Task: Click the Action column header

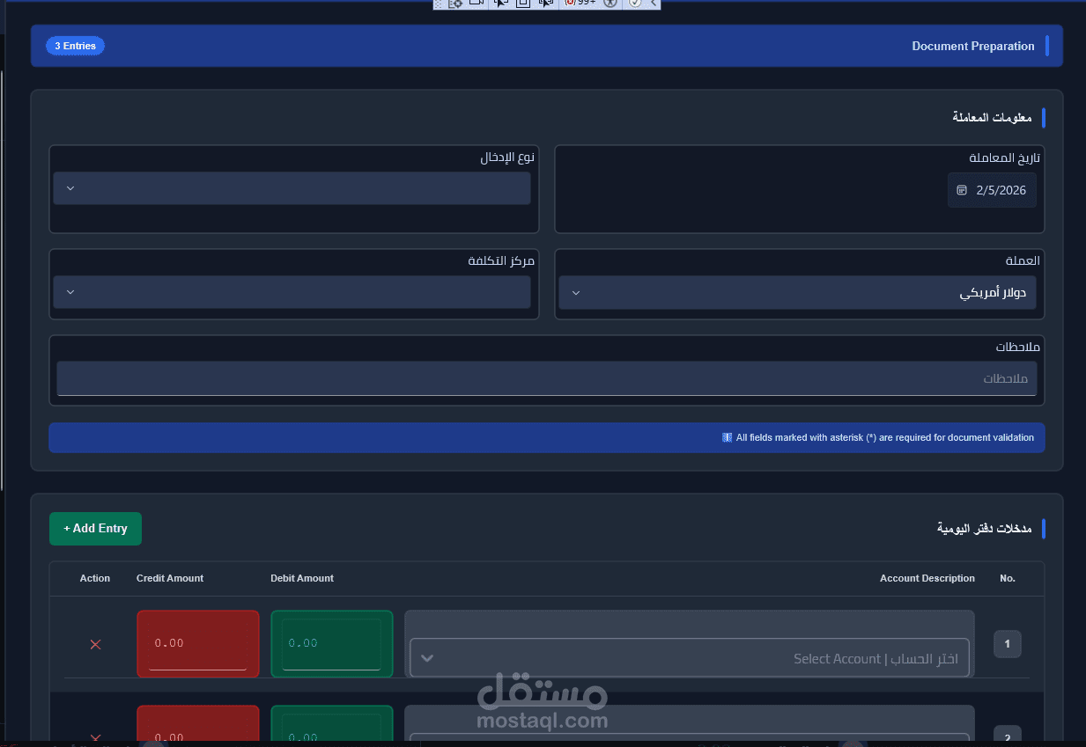Action: point(95,578)
